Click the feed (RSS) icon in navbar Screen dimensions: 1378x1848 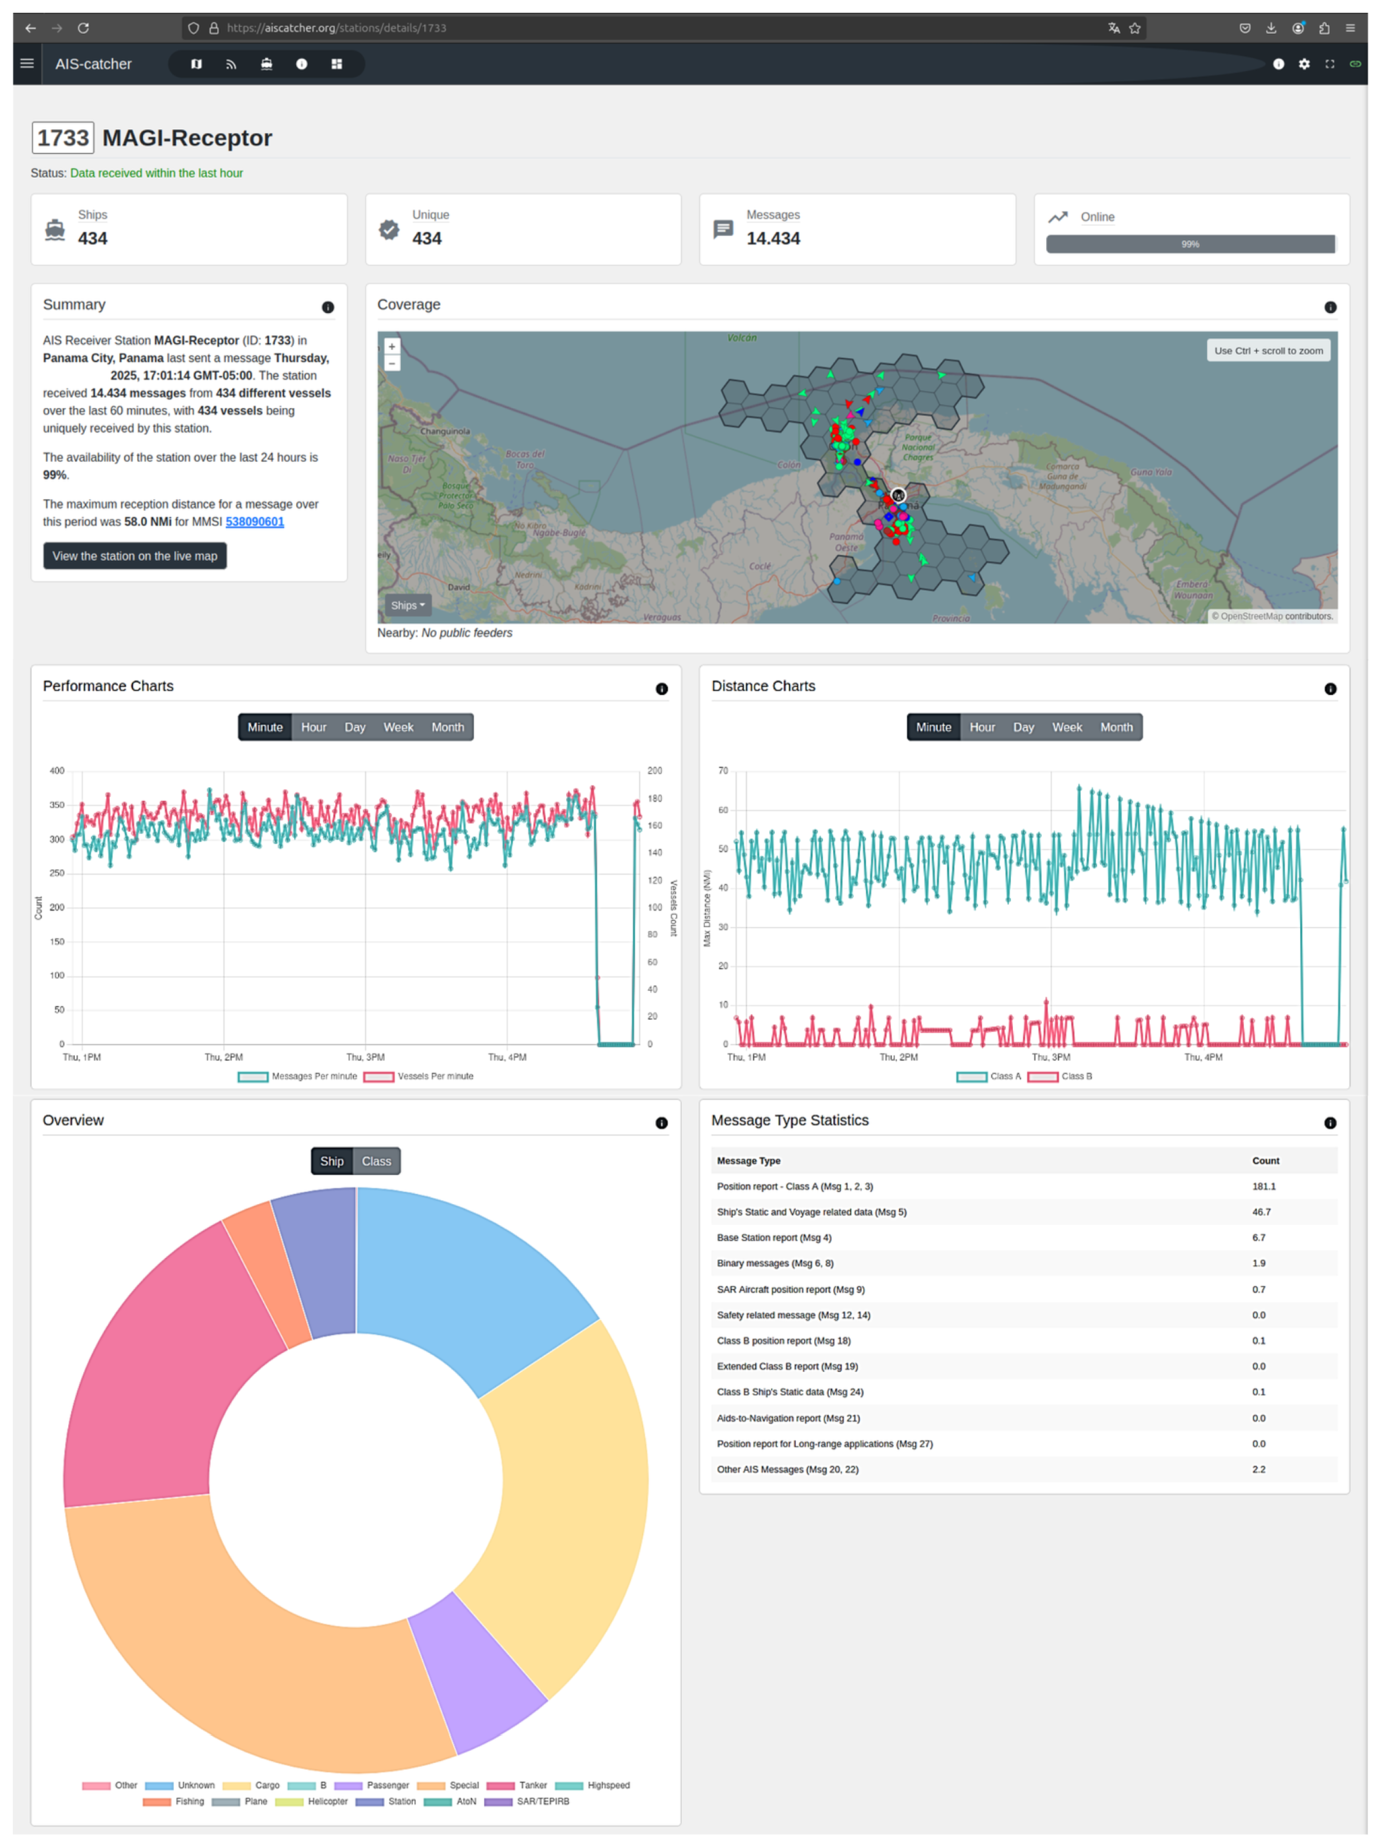point(231,64)
